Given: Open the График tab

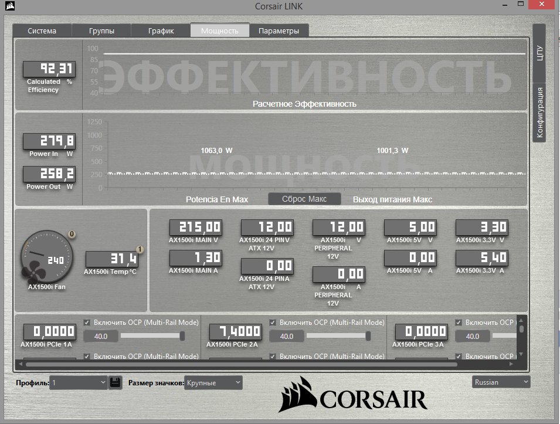Looking at the screenshot, I should (x=161, y=30).
